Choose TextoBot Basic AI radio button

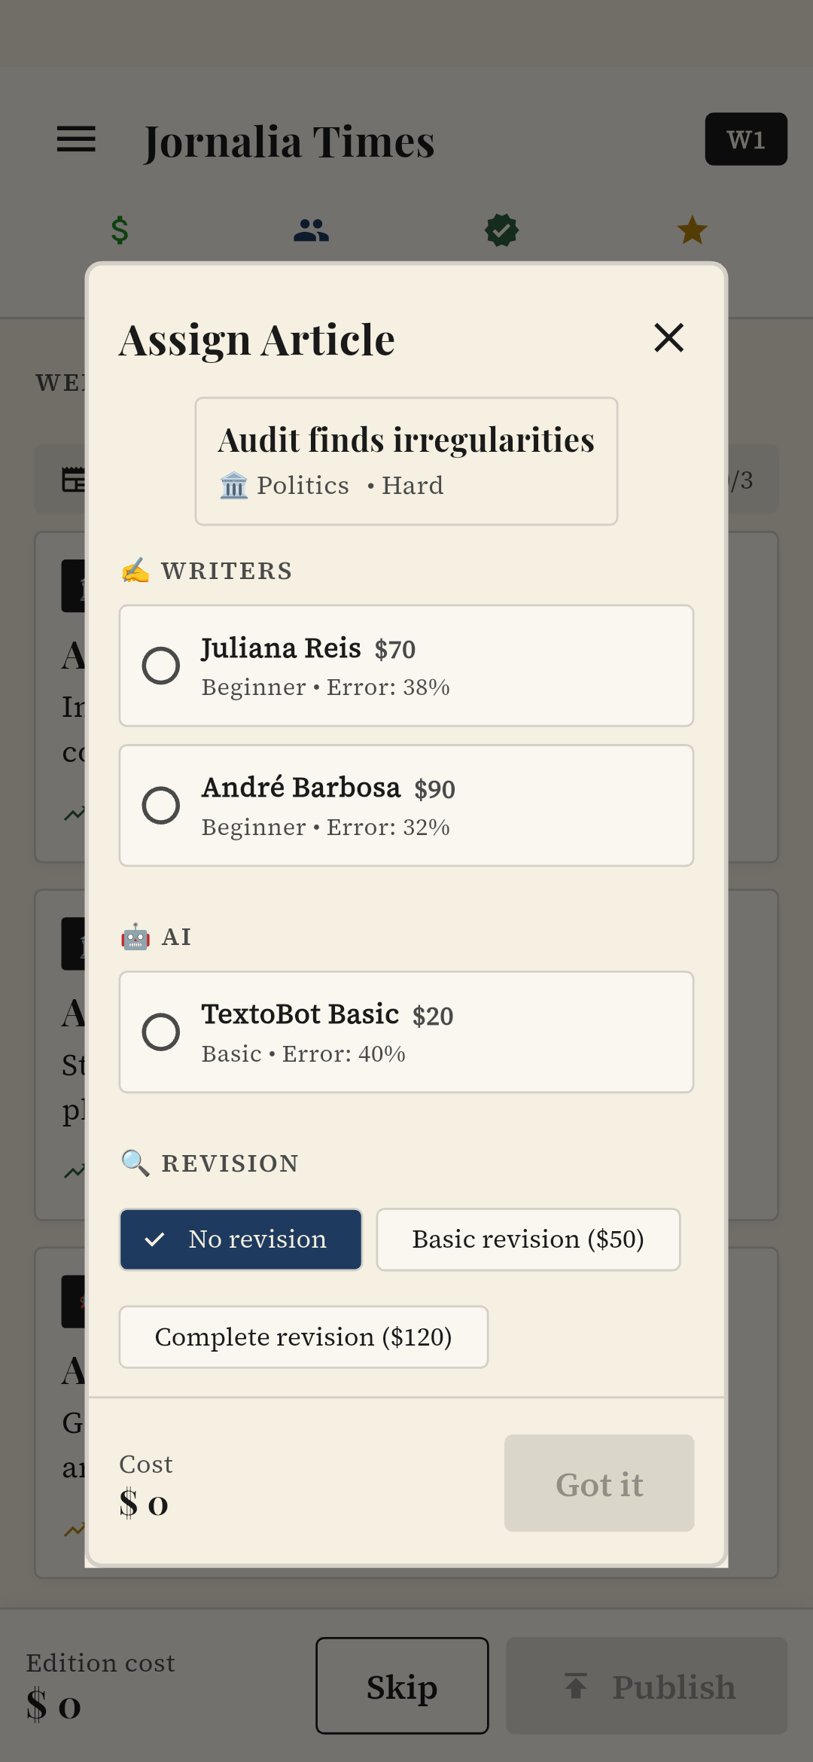[x=161, y=1032]
